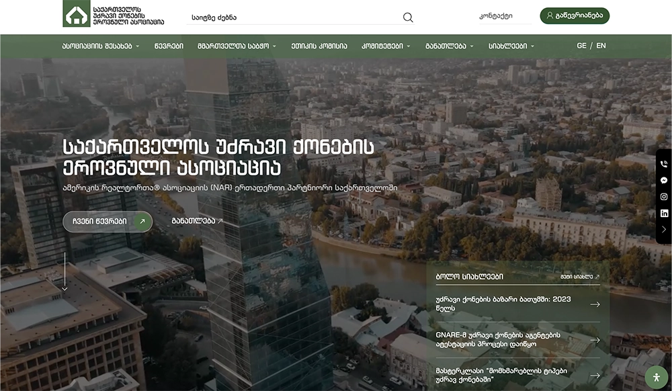The height and width of the screenshot is (391, 672).
Task: Open the LinkedIn icon link
Action: (664, 213)
